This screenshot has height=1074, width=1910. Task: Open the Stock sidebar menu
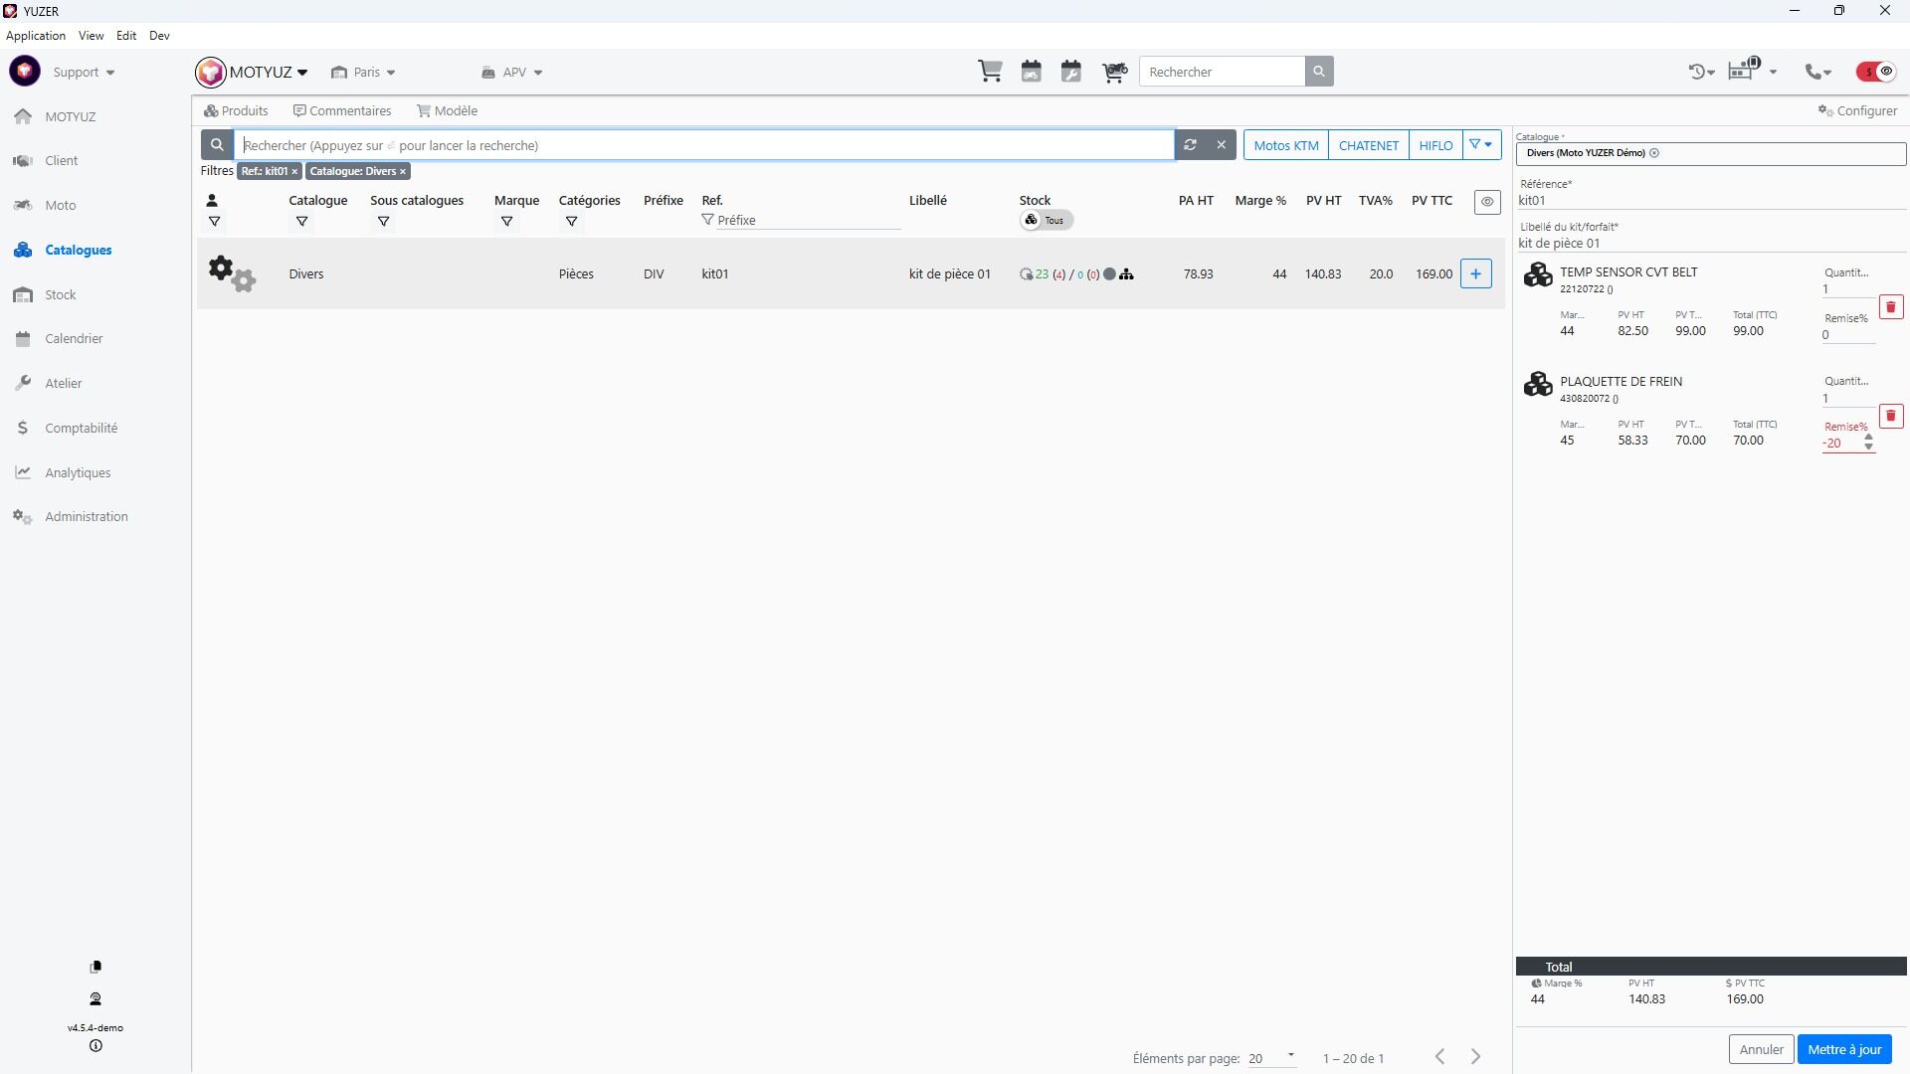coord(60,294)
